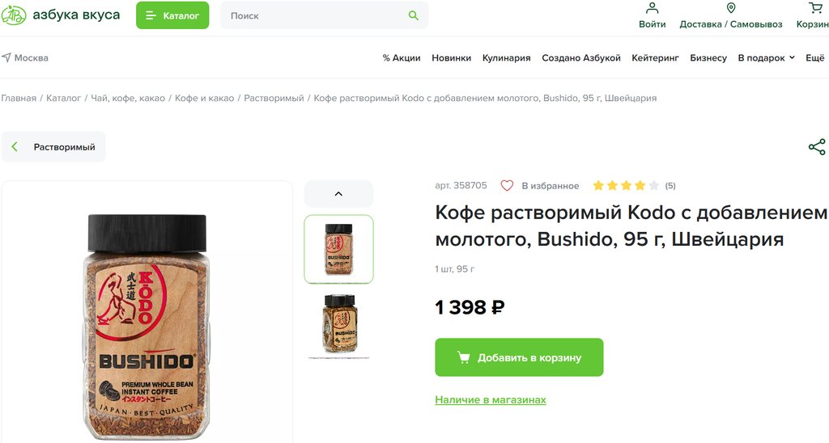Image resolution: width=829 pixels, height=443 pixels.
Task: Open the shopping cart icon
Action: coord(815,8)
